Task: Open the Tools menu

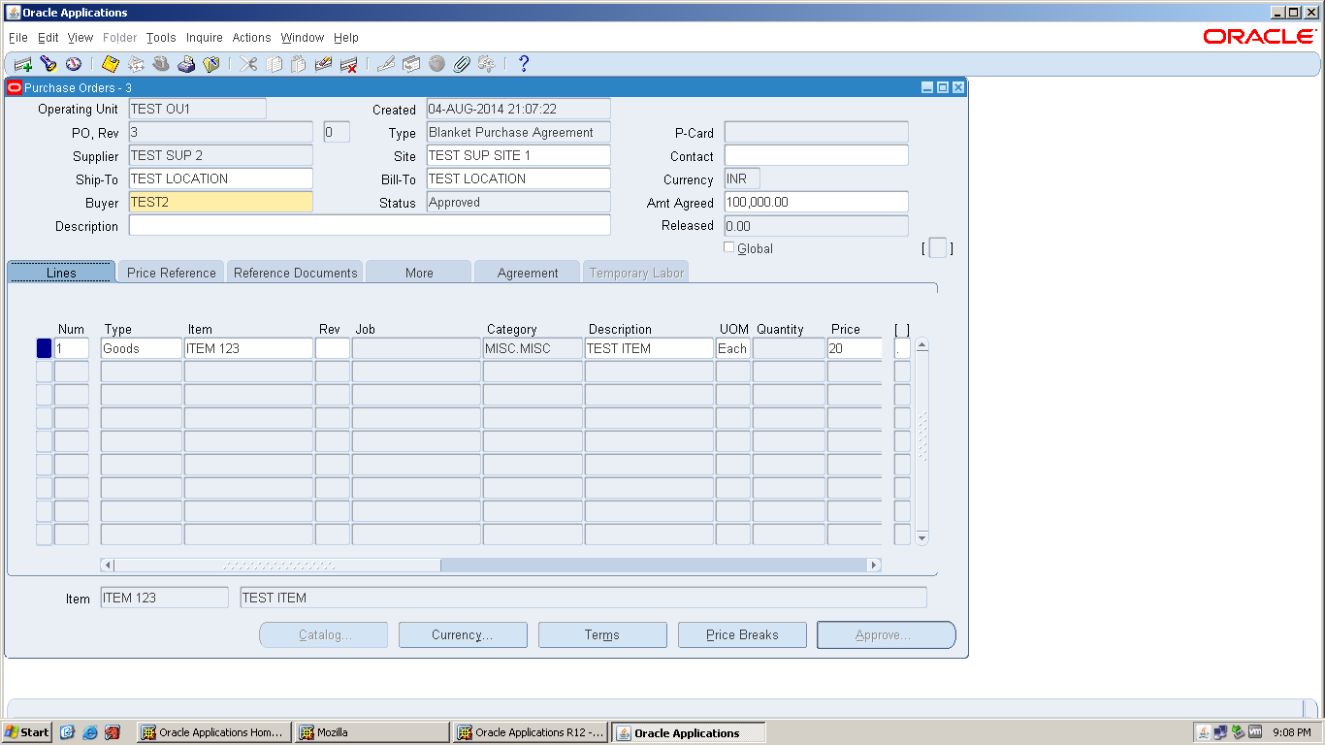Action: pos(160,37)
